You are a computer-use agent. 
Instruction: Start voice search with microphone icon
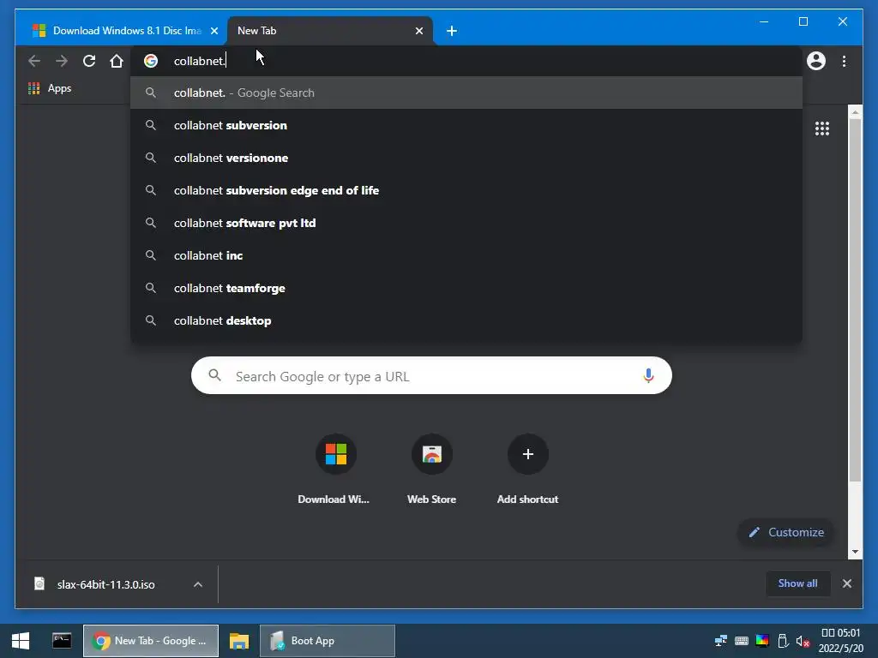coord(648,375)
